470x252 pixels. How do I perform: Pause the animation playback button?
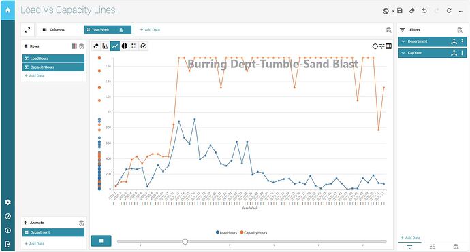101,241
